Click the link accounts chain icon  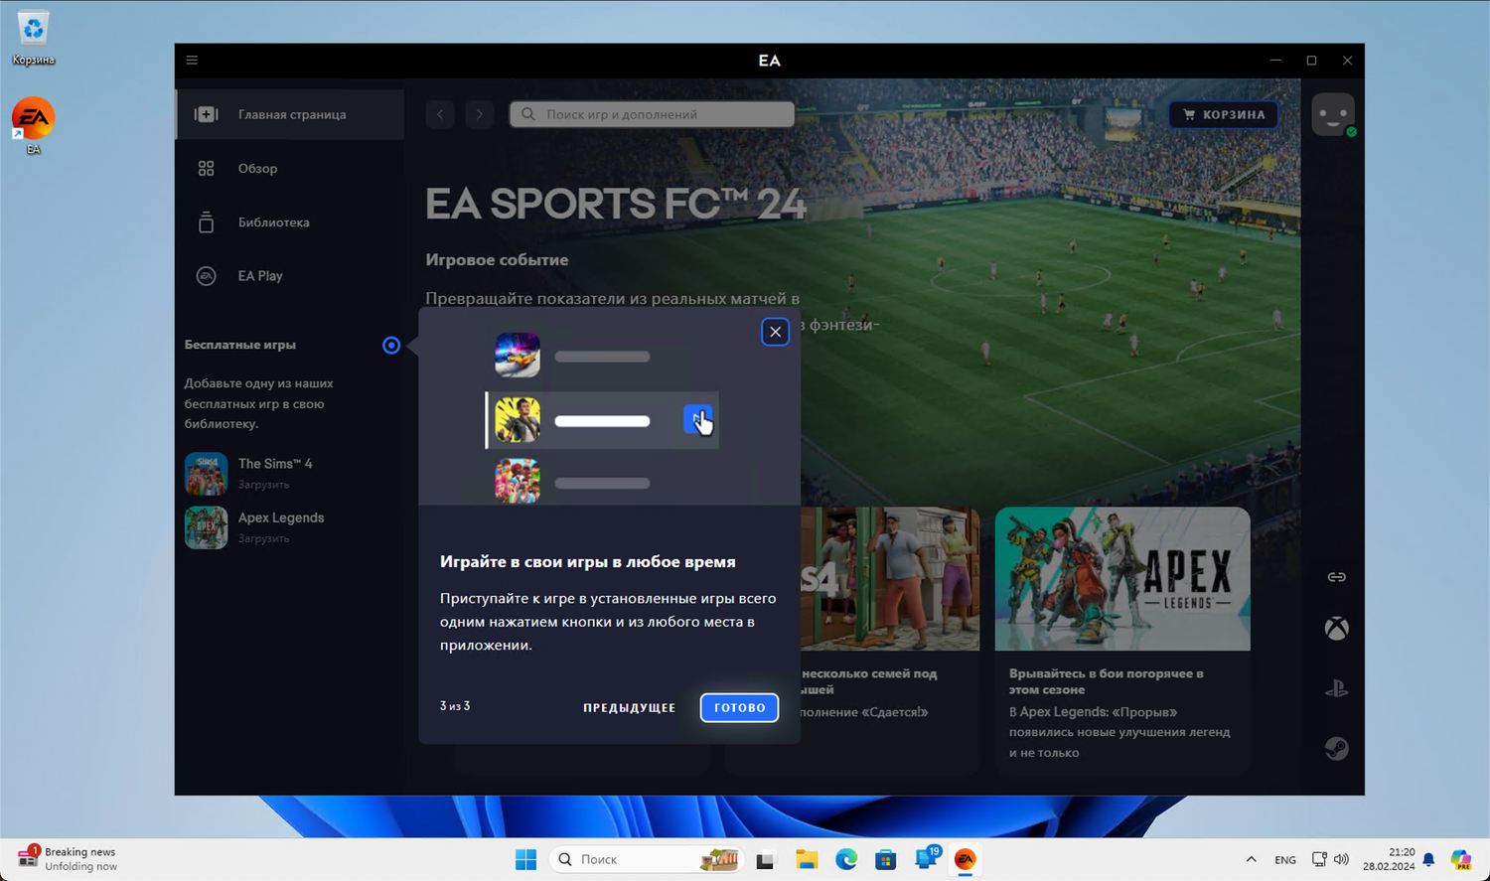[x=1337, y=577]
